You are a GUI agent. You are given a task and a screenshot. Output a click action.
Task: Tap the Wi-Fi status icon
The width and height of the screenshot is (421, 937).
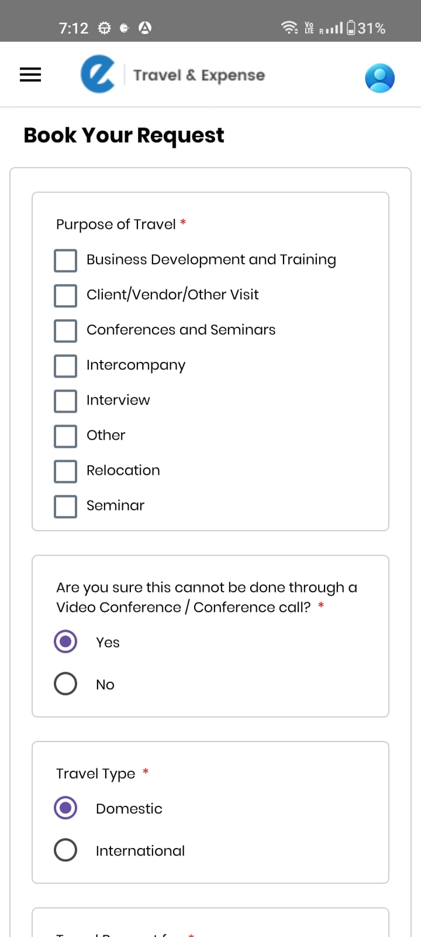click(x=289, y=28)
